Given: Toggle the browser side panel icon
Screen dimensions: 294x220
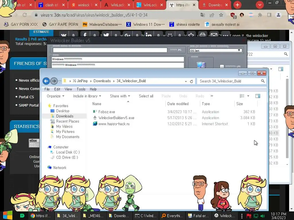Looking at the screenshot, I should tap(269, 15).
